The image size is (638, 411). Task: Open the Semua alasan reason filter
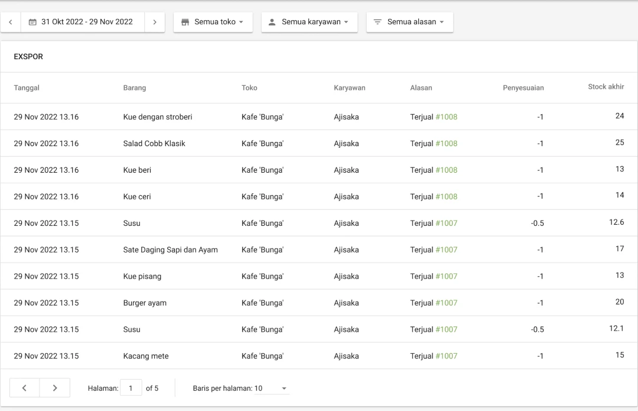click(409, 22)
